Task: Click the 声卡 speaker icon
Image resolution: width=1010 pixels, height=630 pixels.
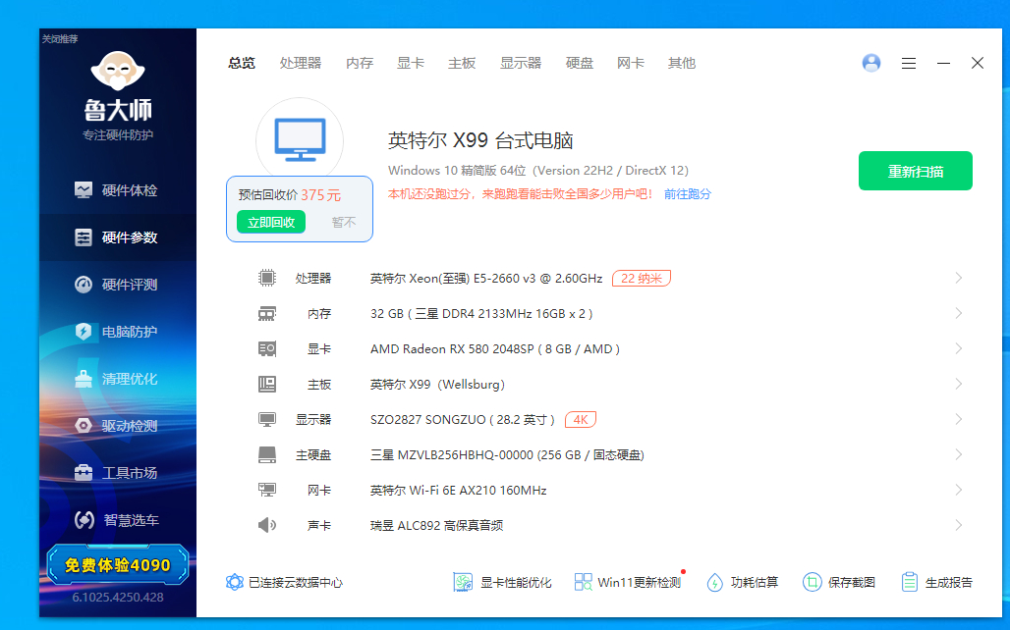Action: point(266,525)
